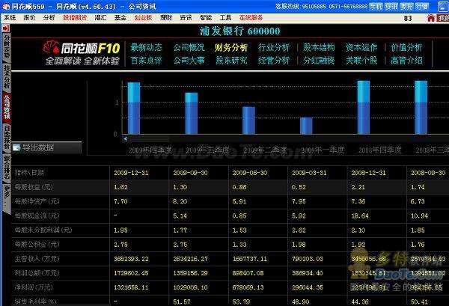Click the 2008年四季度 chart bar
449x306 pixels.
pos(364,107)
